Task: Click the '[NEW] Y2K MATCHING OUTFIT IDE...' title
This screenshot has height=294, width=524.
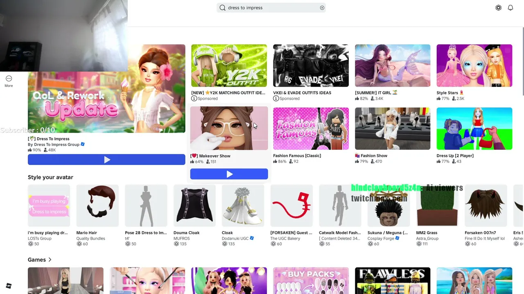Action: point(228,93)
